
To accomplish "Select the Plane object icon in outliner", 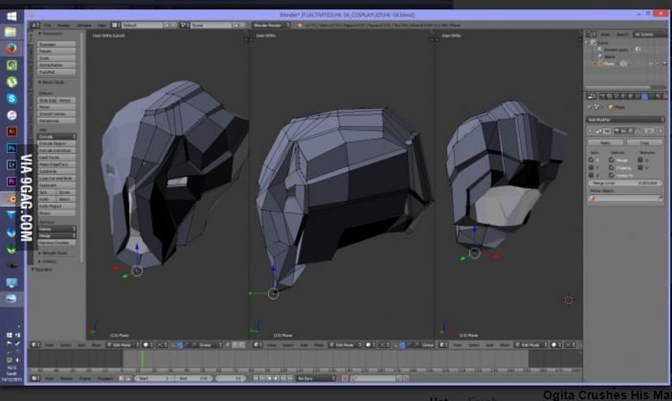I will (600, 64).
